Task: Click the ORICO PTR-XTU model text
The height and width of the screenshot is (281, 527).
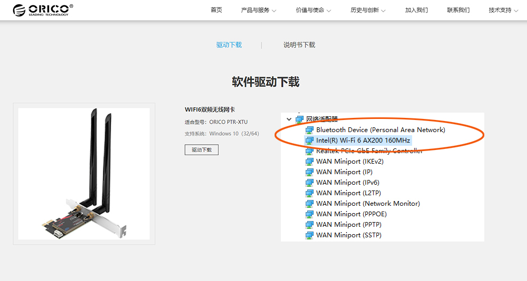Action: [x=228, y=122]
